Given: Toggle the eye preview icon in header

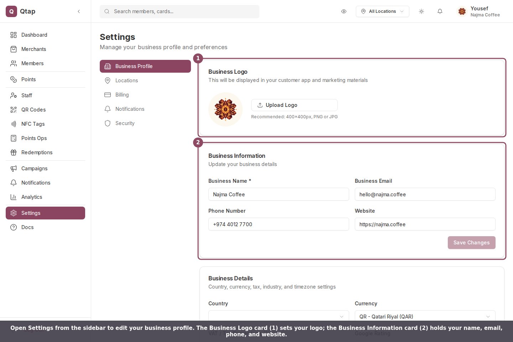Looking at the screenshot, I should (344, 11).
